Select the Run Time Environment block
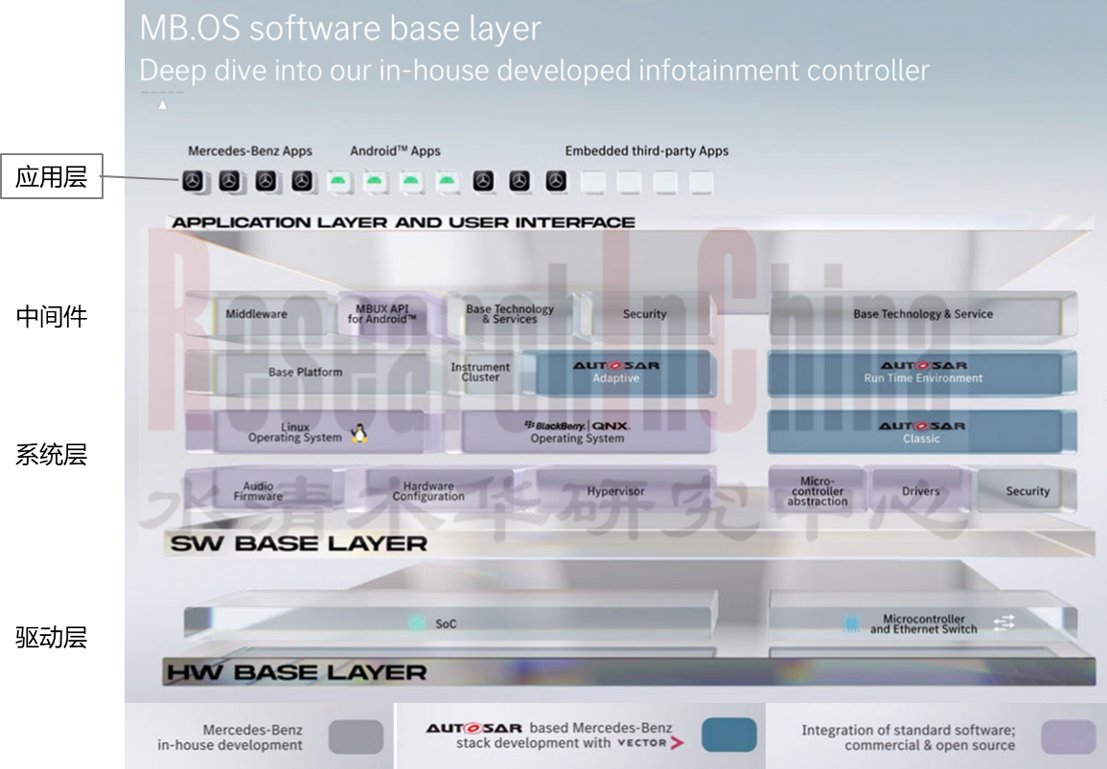Screen dimensions: 1107x769 [922, 373]
